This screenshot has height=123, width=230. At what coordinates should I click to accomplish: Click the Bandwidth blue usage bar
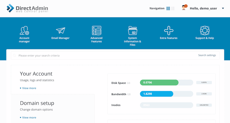[x=156, y=94]
